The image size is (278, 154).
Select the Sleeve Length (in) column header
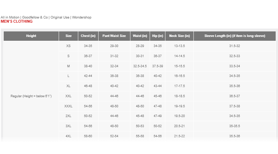(x=234, y=36)
